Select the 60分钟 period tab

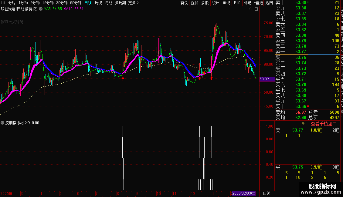click(x=76, y=3)
